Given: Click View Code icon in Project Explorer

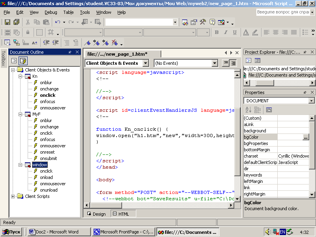Looking at the screenshot, I should tap(248, 60).
